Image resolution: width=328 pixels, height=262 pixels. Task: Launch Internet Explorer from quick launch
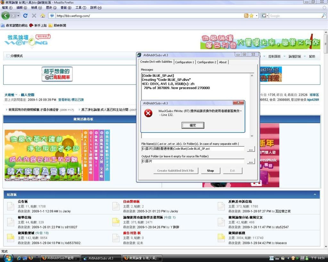19,258
